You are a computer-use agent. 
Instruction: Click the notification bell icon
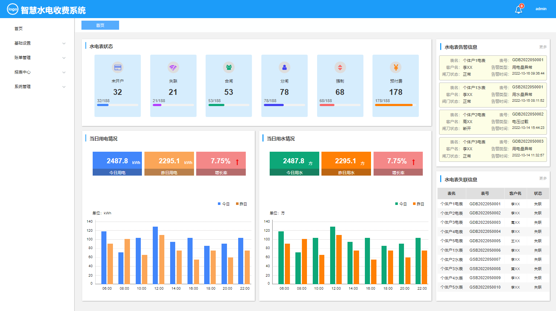pos(518,9)
